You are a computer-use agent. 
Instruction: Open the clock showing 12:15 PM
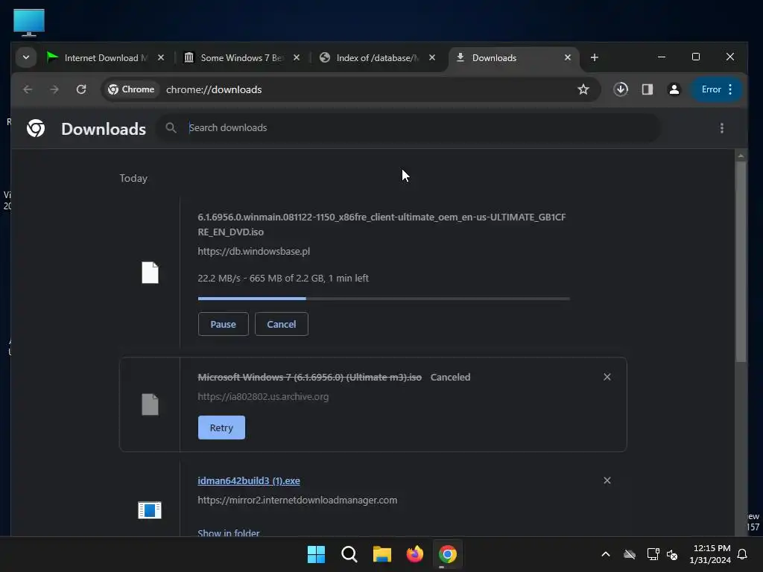pyautogui.click(x=710, y=554)
